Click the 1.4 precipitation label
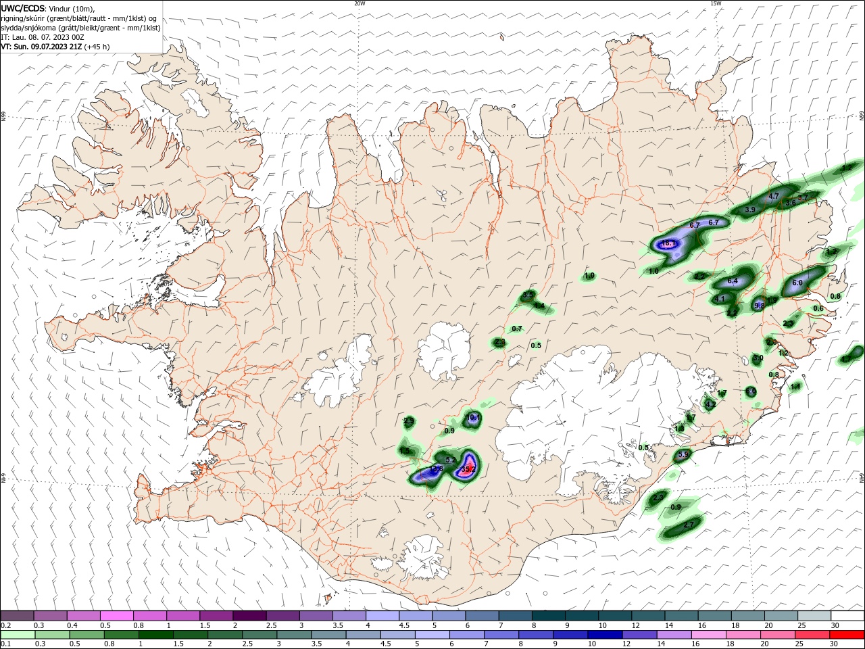 539,306
